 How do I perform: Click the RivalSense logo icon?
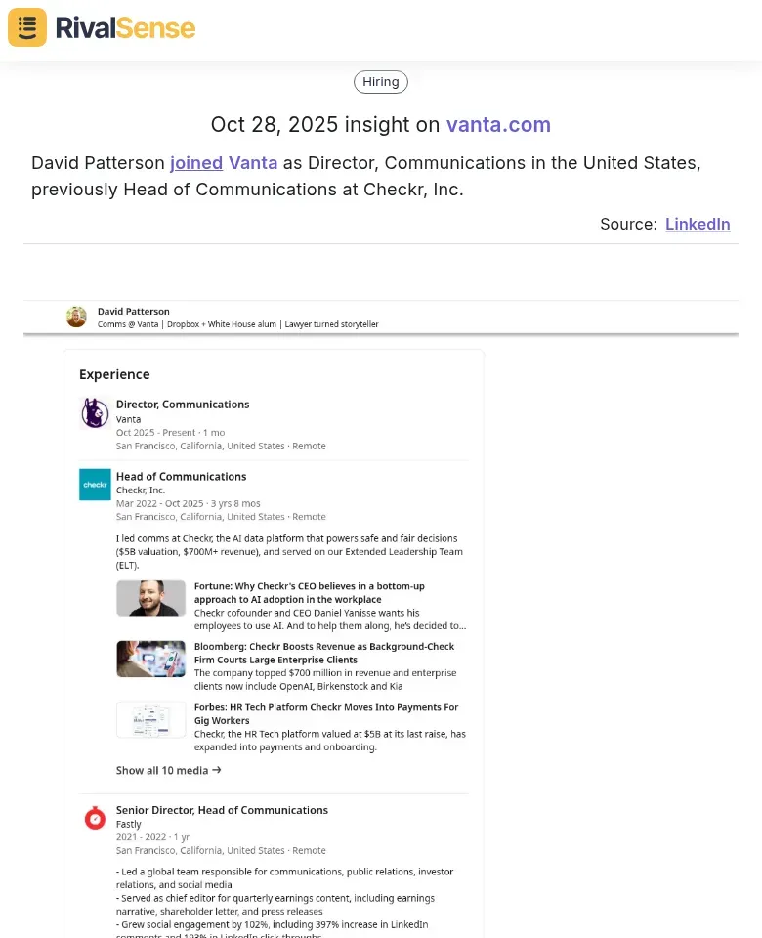point(27,27)
